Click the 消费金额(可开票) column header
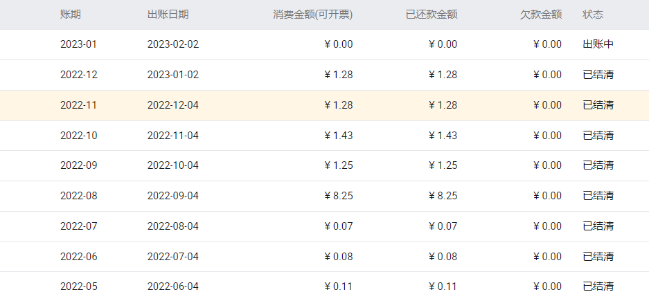The height and width of the screenshot is (301, 649). [x=313, y=15]
